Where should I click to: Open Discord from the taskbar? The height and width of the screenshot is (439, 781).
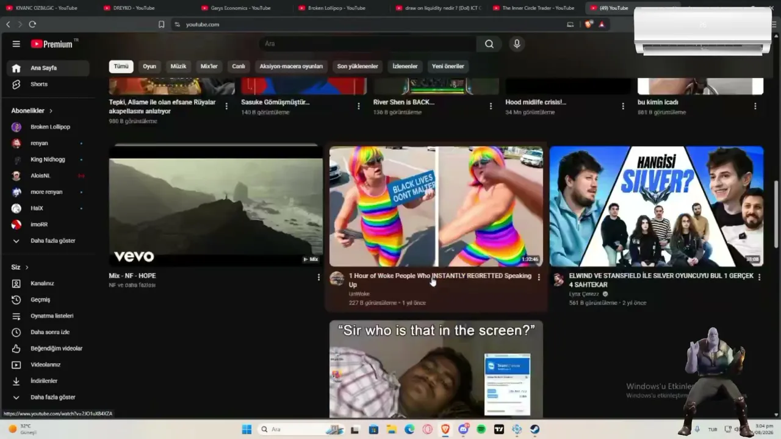[x=463, y=429]
